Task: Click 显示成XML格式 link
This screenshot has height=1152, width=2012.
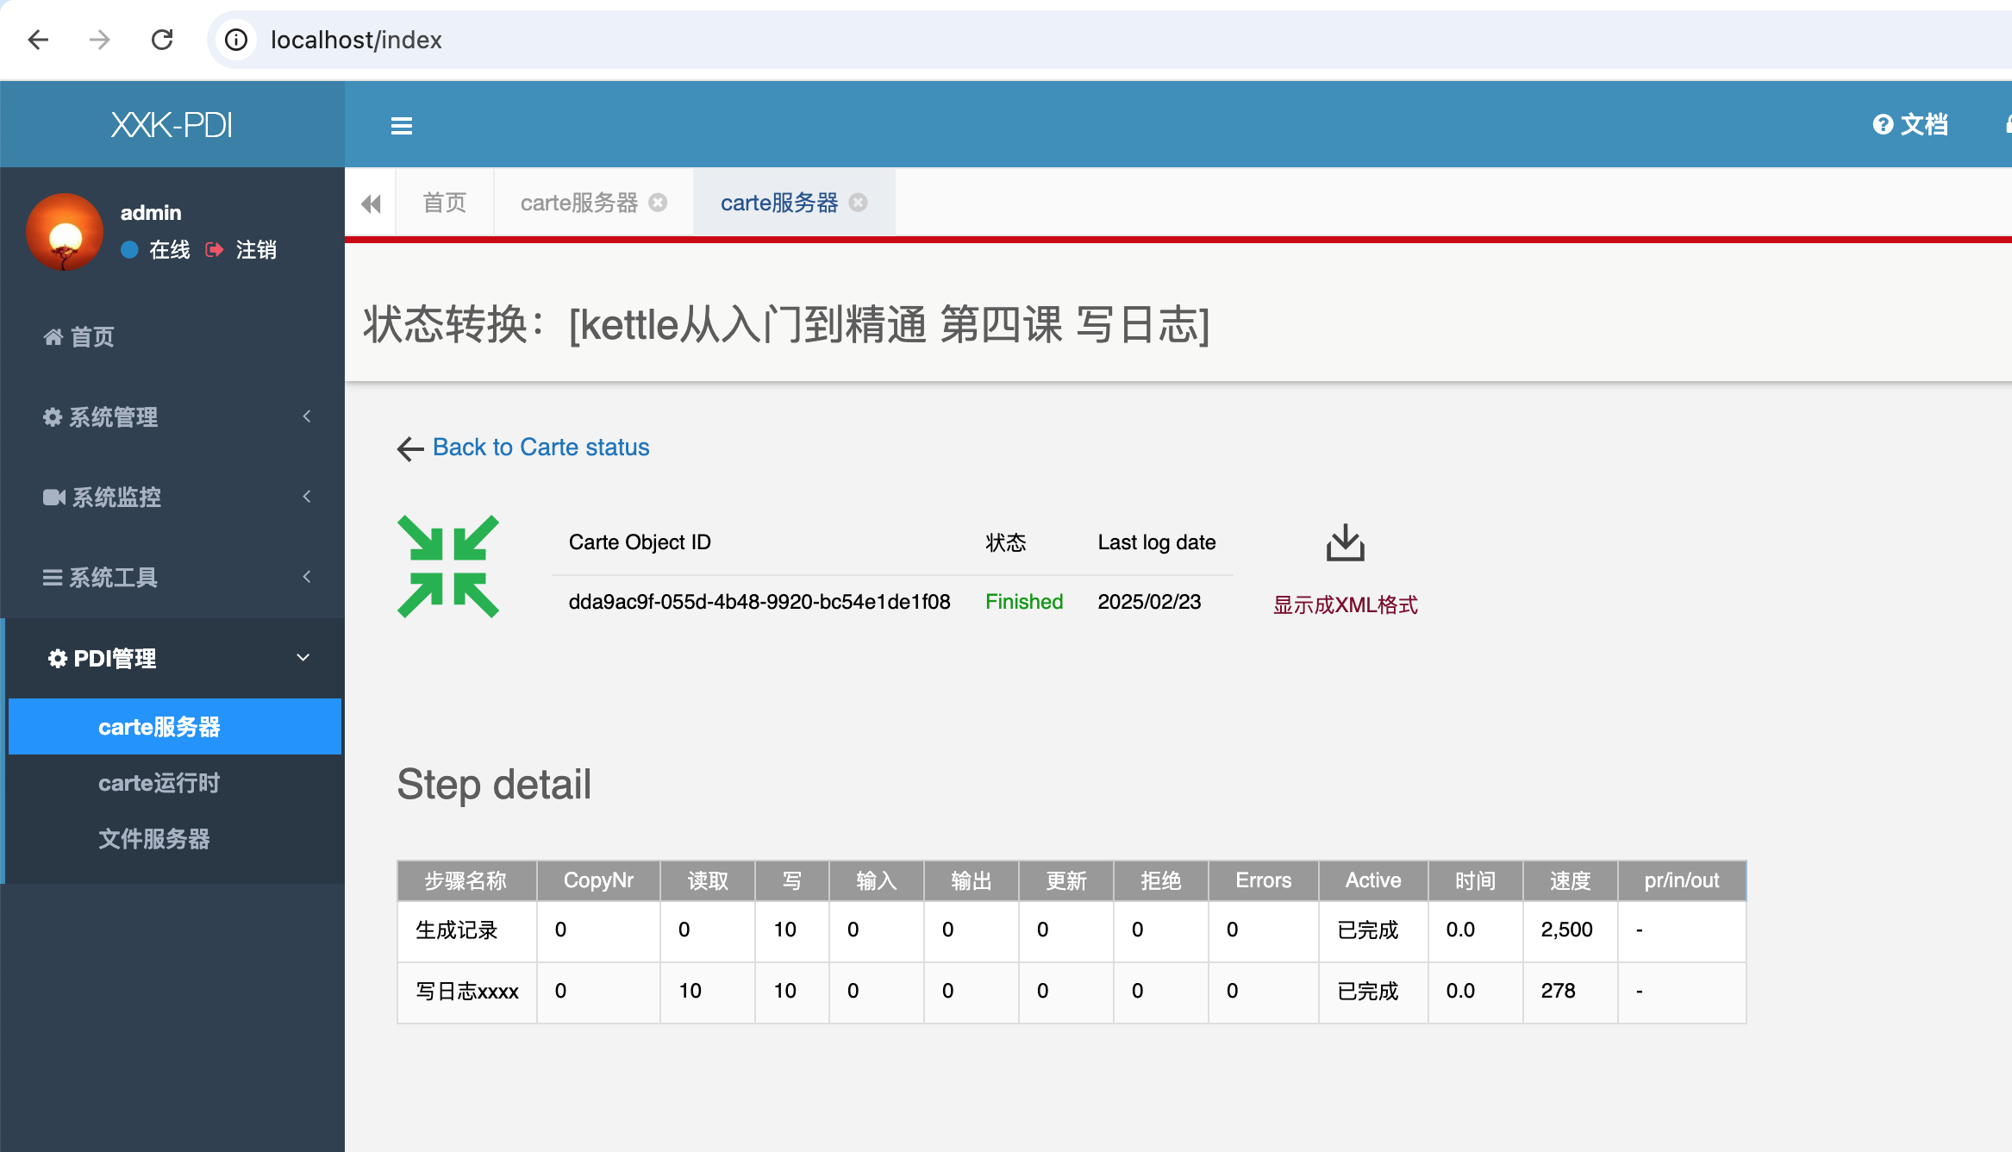Action: click(x=1345, y=605)
